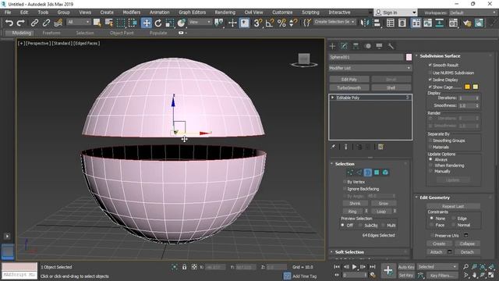Open Select by Name list
The height and width of the screenshot is (281, 499).
pyautogui.click(x=109, y=23)
